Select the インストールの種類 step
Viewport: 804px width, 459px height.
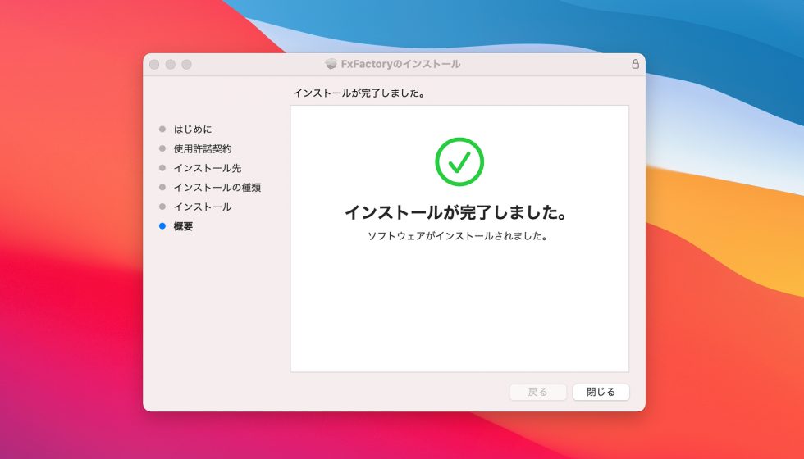[217, 188]
